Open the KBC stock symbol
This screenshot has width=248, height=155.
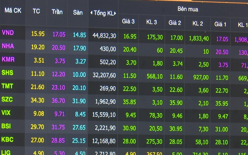pos(7,139)
